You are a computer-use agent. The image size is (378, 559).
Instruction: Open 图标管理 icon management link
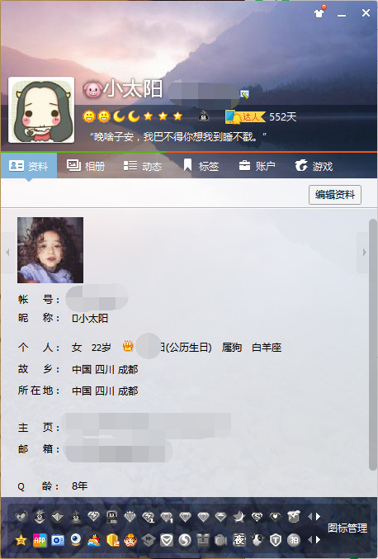click(x=347, y=528)
